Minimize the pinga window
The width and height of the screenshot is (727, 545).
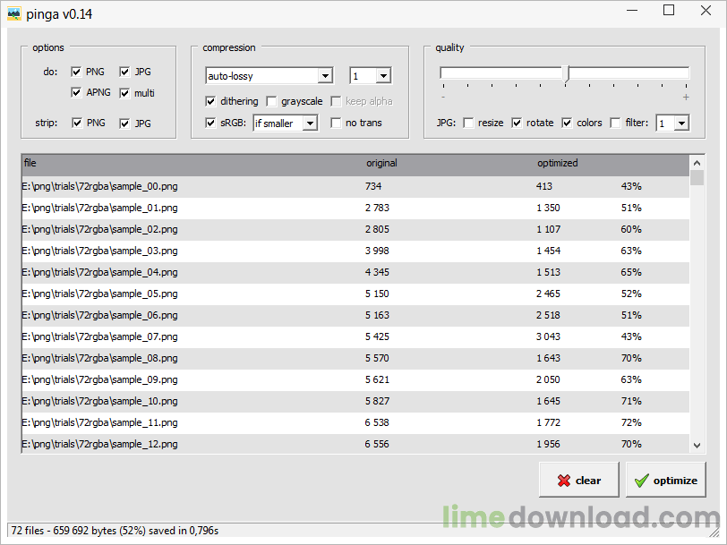point(628,12)
